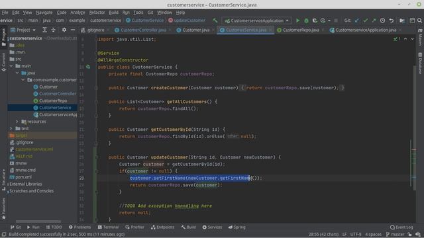The image size is (424, 238).
Task: Jump to previous highlighted error arrow
Action: coord(405,39)
